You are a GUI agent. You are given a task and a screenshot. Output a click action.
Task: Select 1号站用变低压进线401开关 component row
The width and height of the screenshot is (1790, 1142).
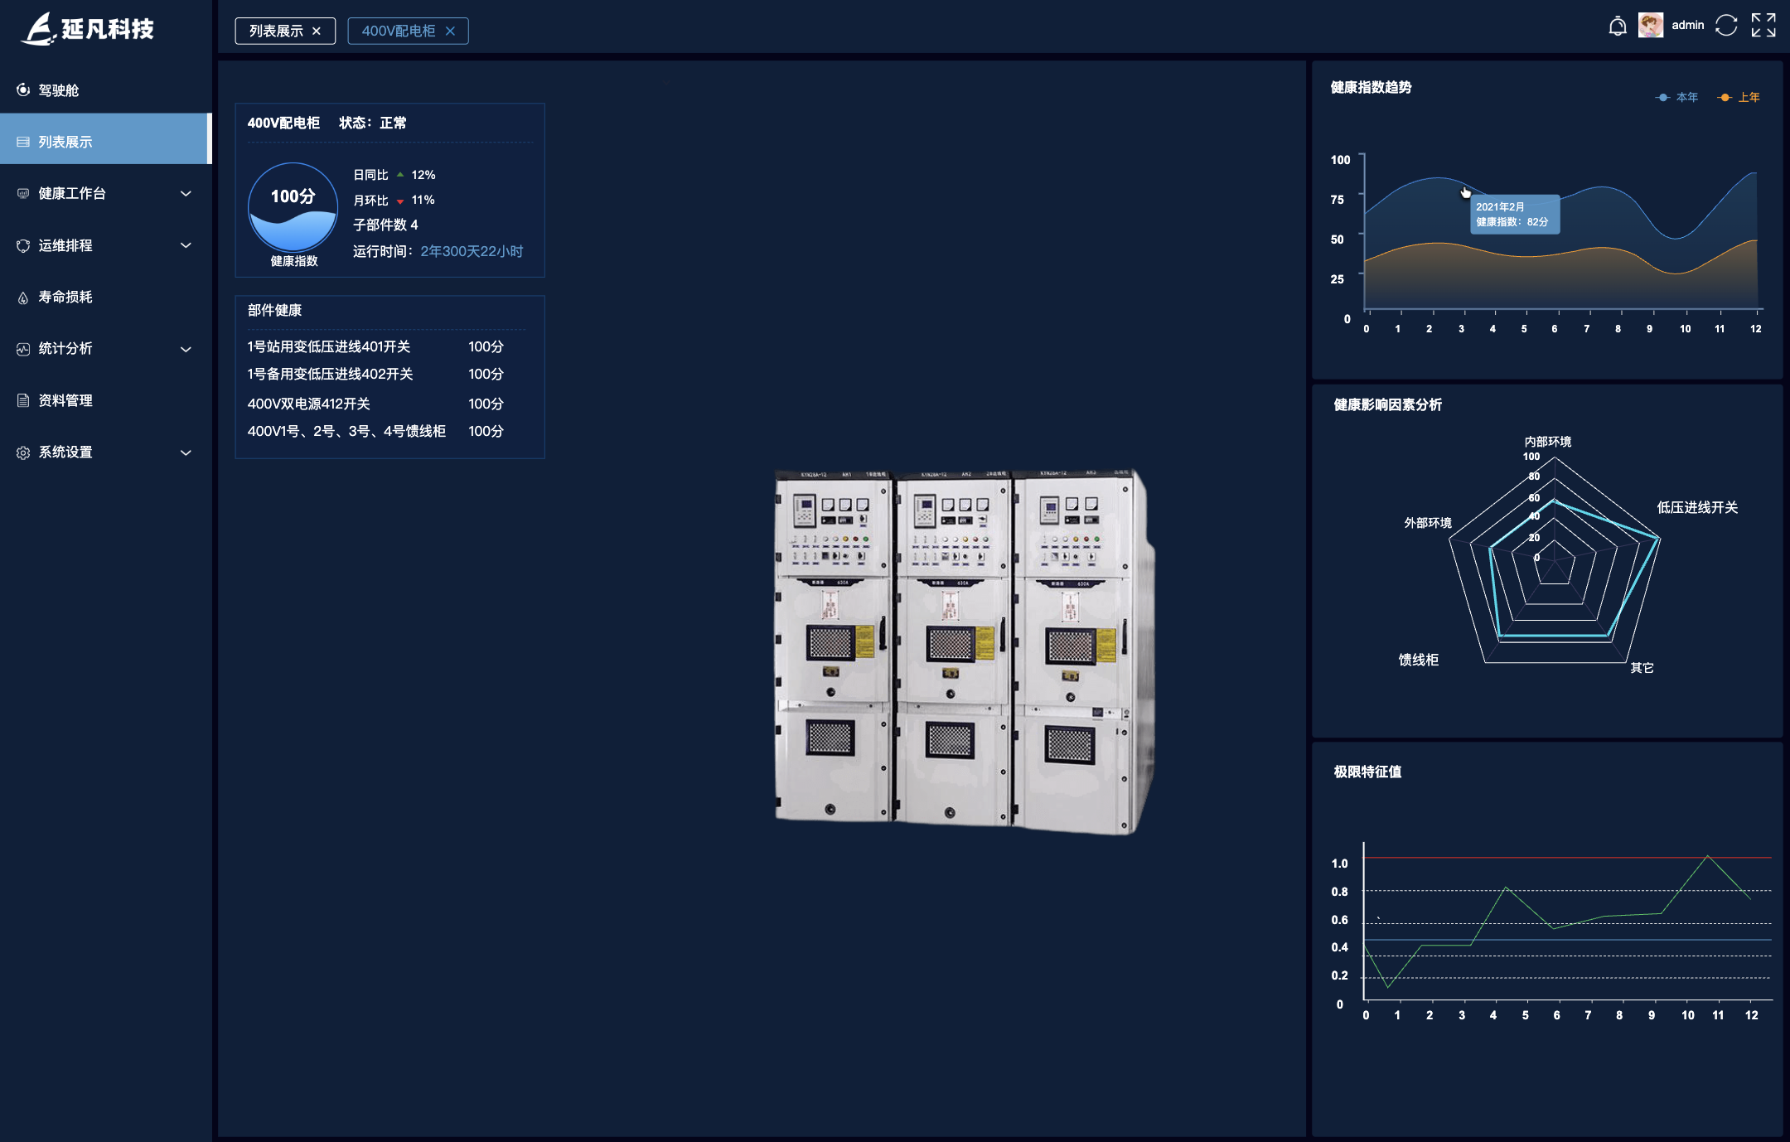pyautogui.click(x=328, y=346)
